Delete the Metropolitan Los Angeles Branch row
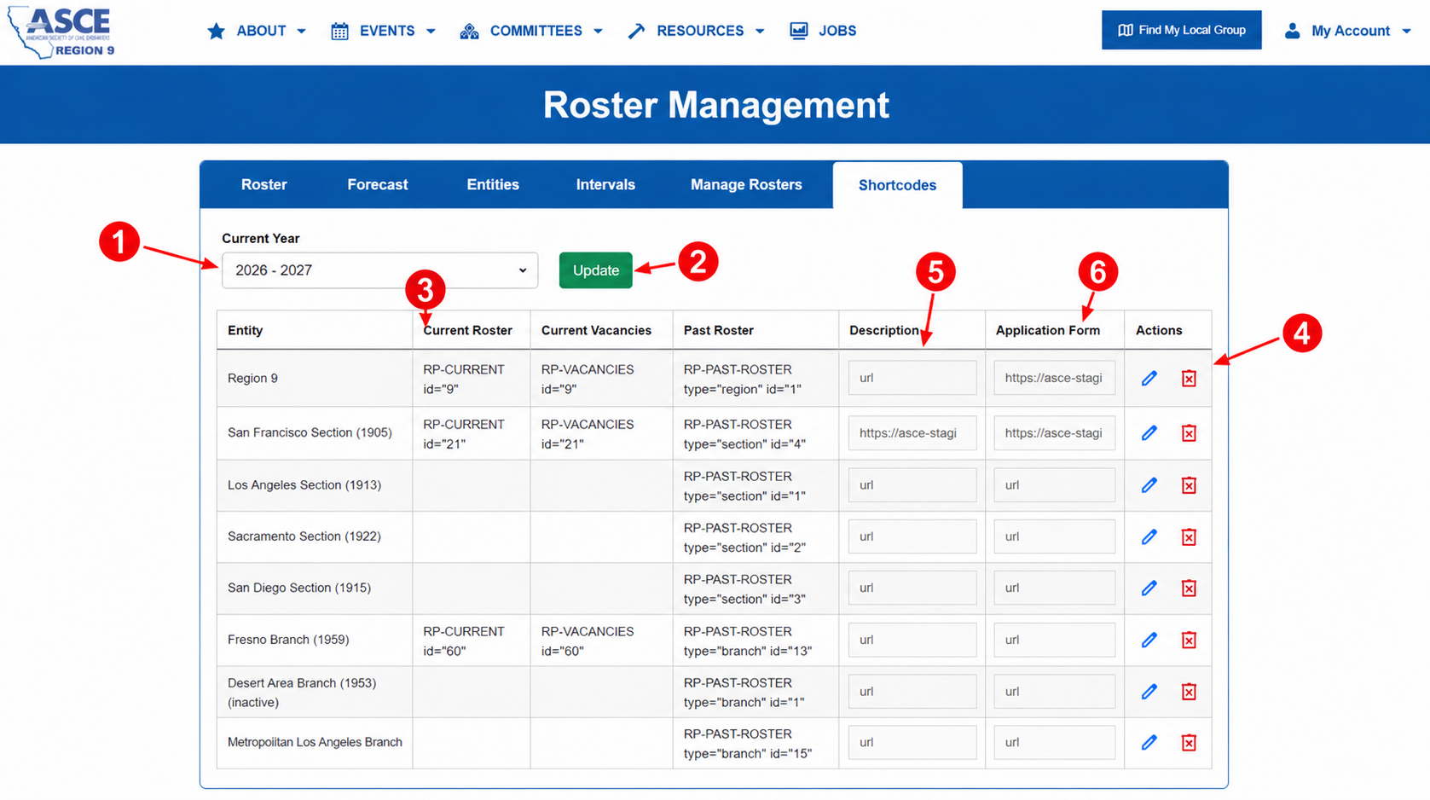Screen dimensions: 1430x800 (x=1189, y=742)
